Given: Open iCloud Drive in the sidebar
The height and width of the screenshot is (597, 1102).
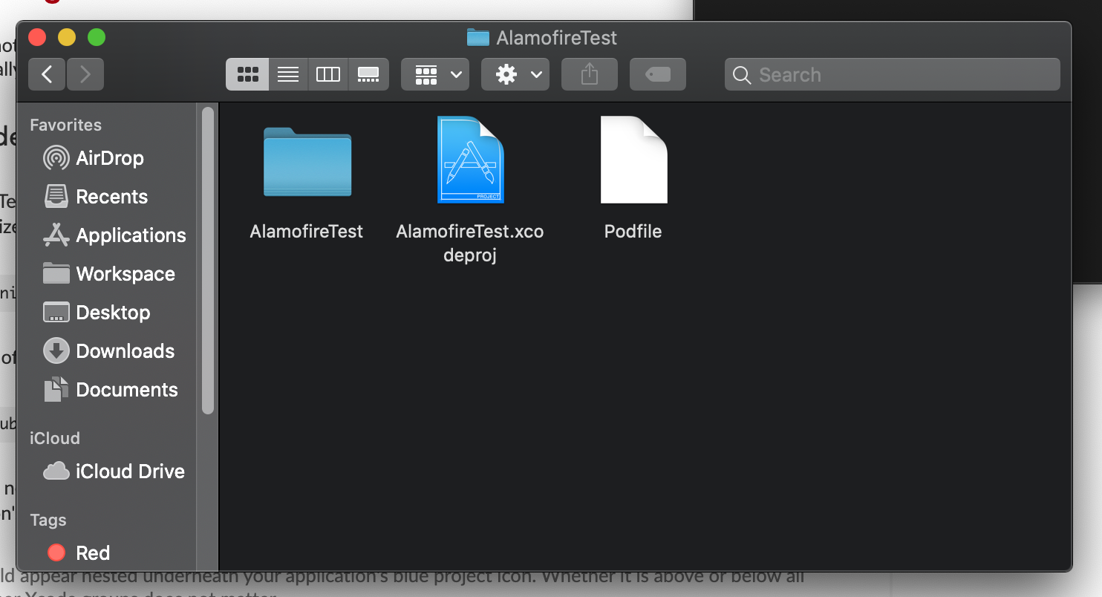Looking at the screenshot, I should point(130,472).
